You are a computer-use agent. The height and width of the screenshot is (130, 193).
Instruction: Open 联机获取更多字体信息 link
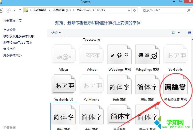(19, 36)
